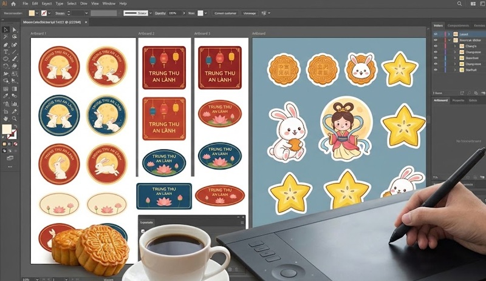The image size is (486, 281).
Task: Open the File menu
Action: coord(26,4)
